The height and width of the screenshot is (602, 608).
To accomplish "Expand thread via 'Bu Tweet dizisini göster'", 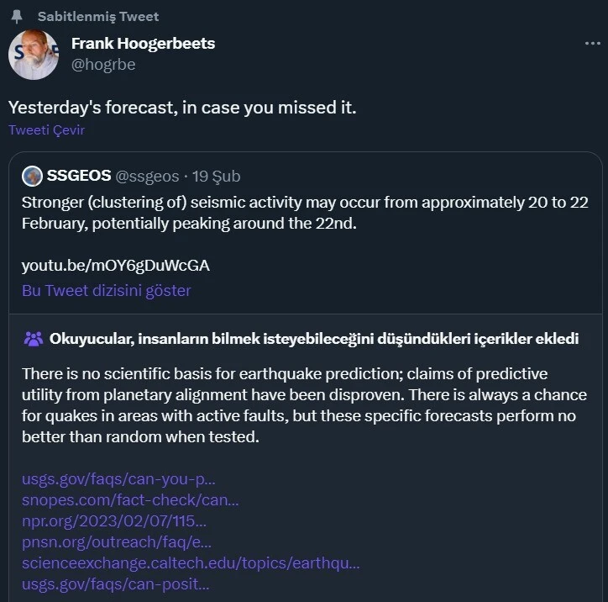I will pos(106,291).
